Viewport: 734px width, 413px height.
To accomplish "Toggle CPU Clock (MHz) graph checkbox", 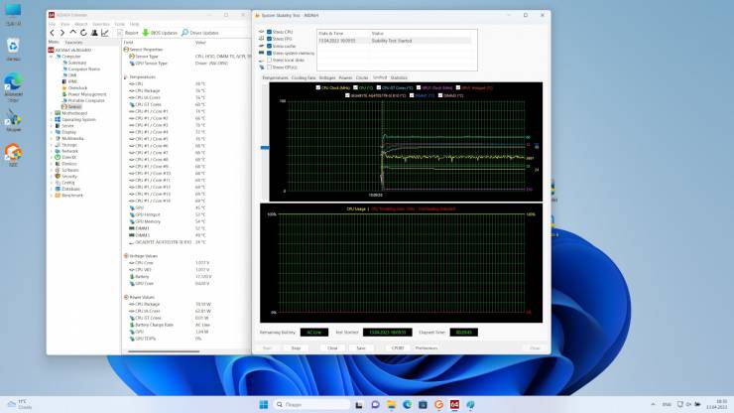I will pyautogui.click(x=318, y=87).
